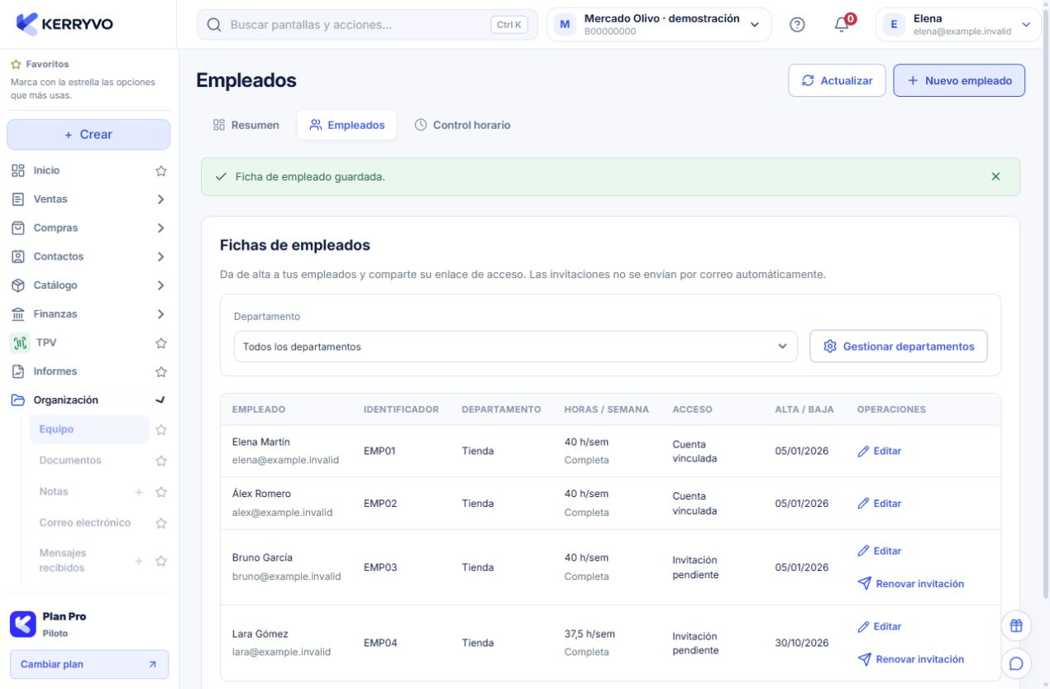Focus the search screens and actions field
The height and width of the screenshot is (689, 1050).
pos(367,25)
